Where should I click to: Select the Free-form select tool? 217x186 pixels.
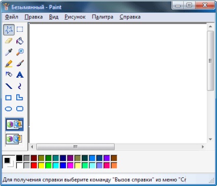[9, 30]
